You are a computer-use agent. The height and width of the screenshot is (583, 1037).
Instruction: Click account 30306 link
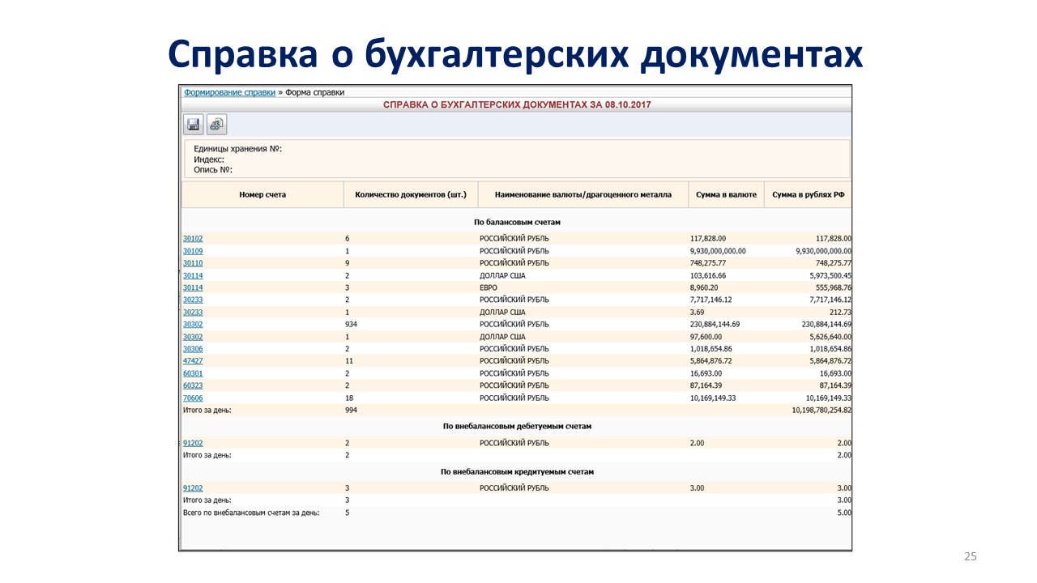(193, 349)
